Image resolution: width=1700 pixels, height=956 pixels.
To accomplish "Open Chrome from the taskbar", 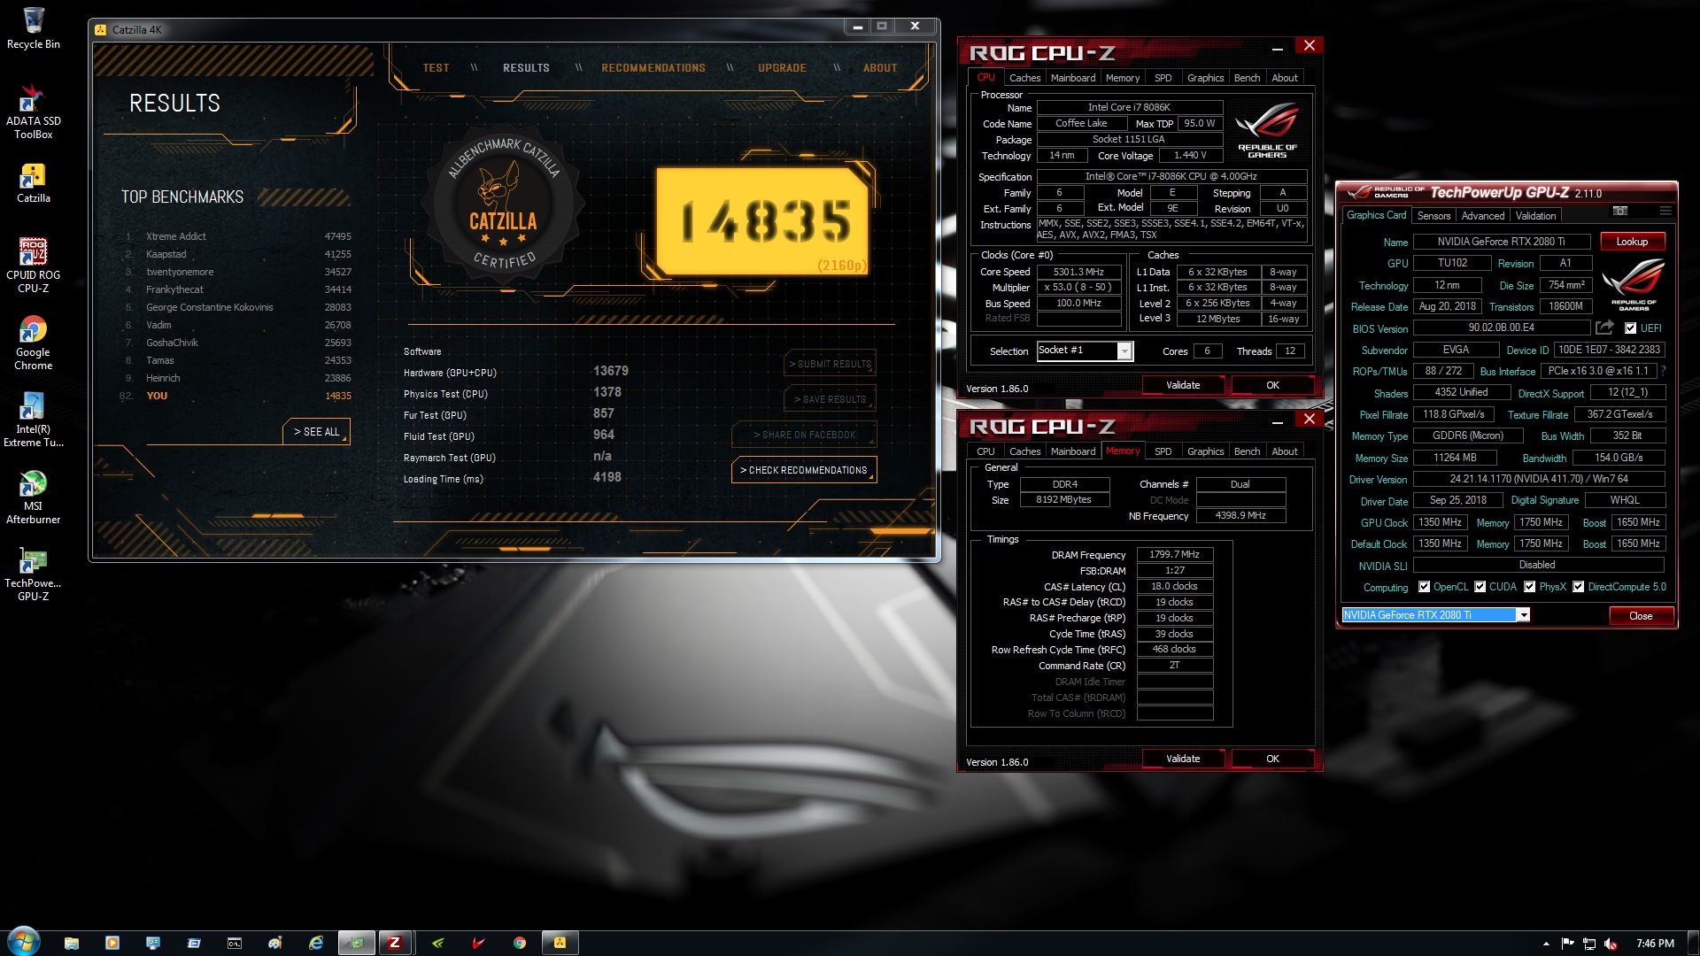I will coord(520,943).
